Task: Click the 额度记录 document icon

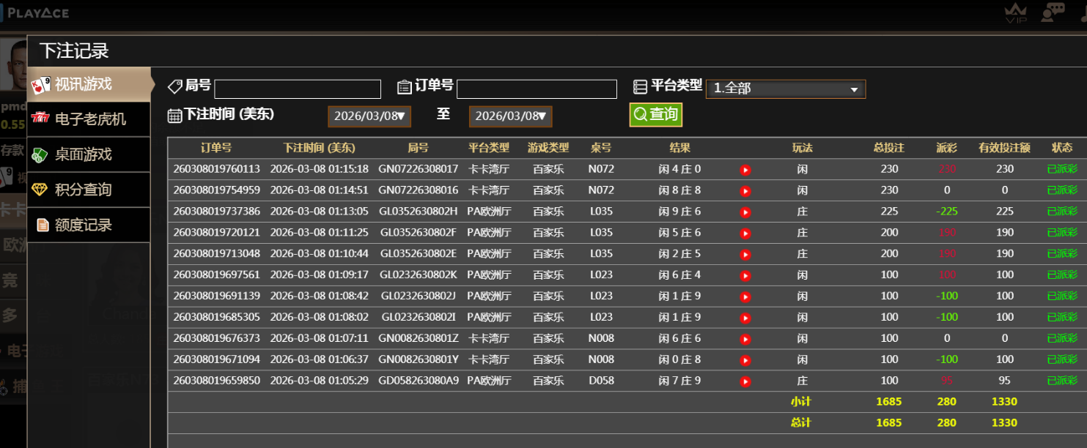Action: pyautogui.click(x=43, y=224)
